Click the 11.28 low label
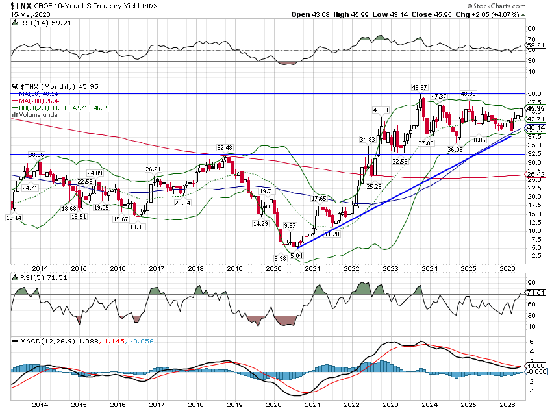 click(332, 234)
